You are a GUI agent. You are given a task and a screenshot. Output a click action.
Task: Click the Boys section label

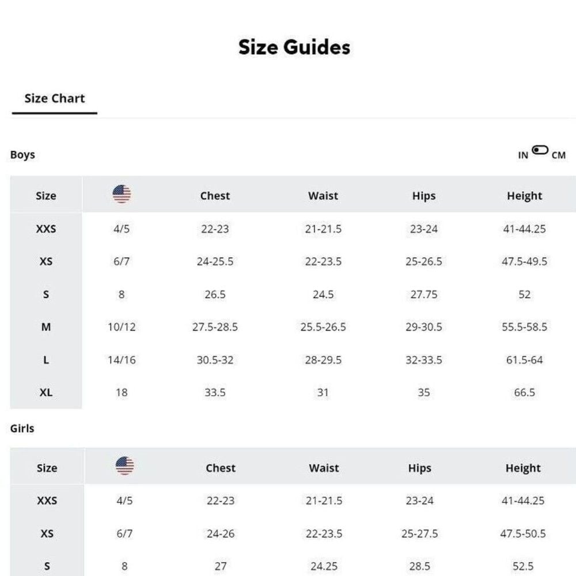pyautogui.click(x=22, y=155)
